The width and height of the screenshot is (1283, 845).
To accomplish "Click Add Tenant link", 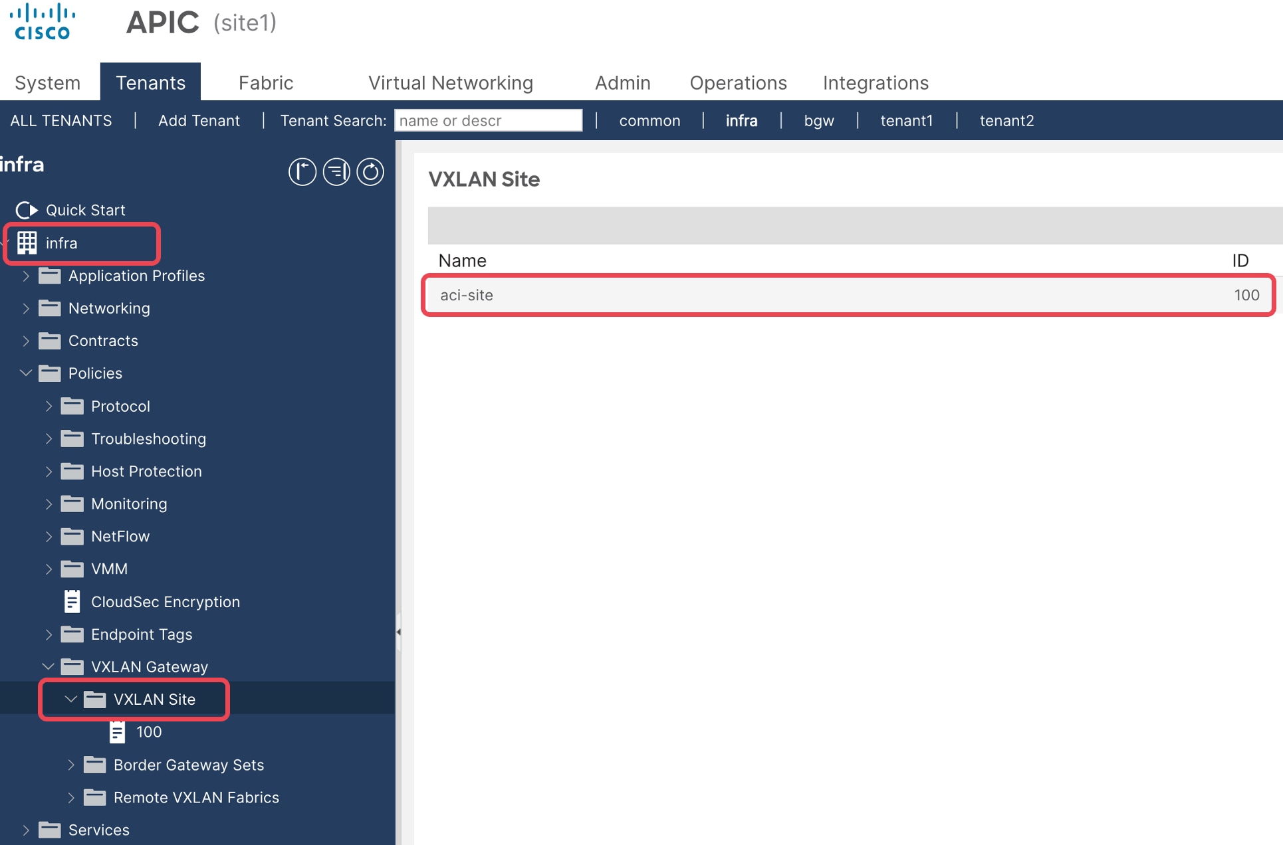I will (x=199, y=120).
